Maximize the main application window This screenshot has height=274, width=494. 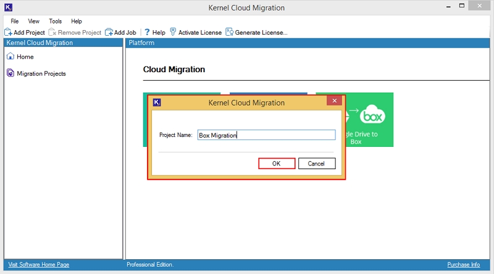(x=461, y=6)
